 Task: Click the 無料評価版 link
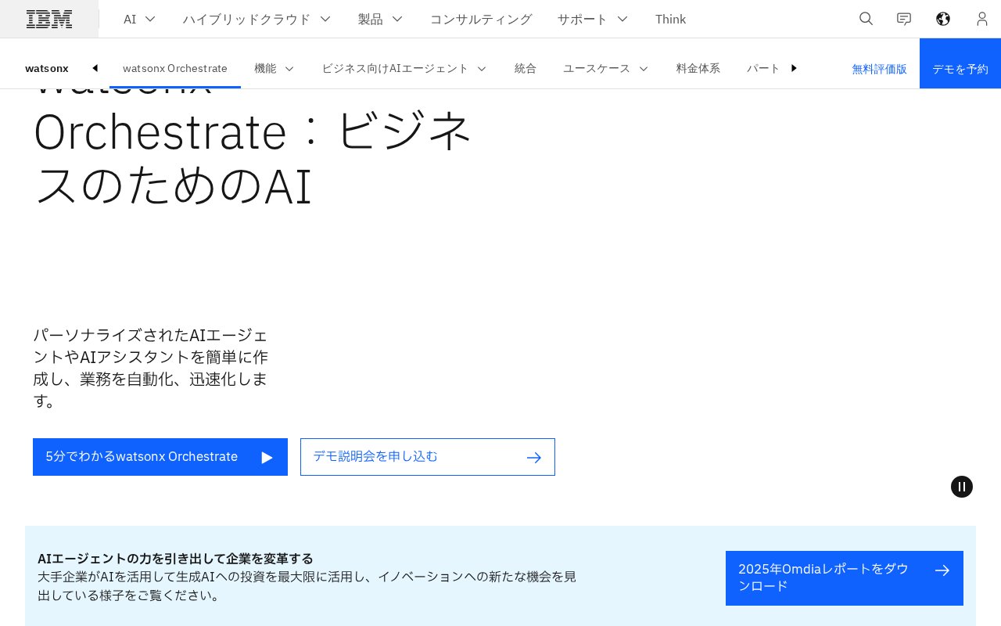[x=879, y=69]
